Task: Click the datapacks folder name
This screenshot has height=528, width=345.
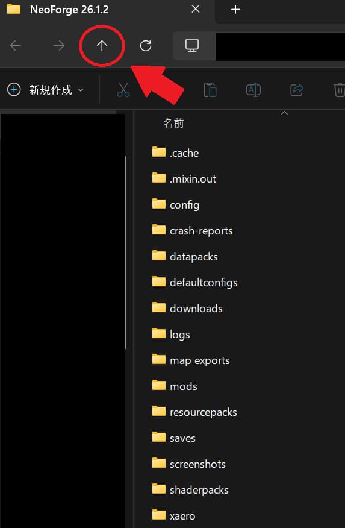Action: click(x=194, y=257)
